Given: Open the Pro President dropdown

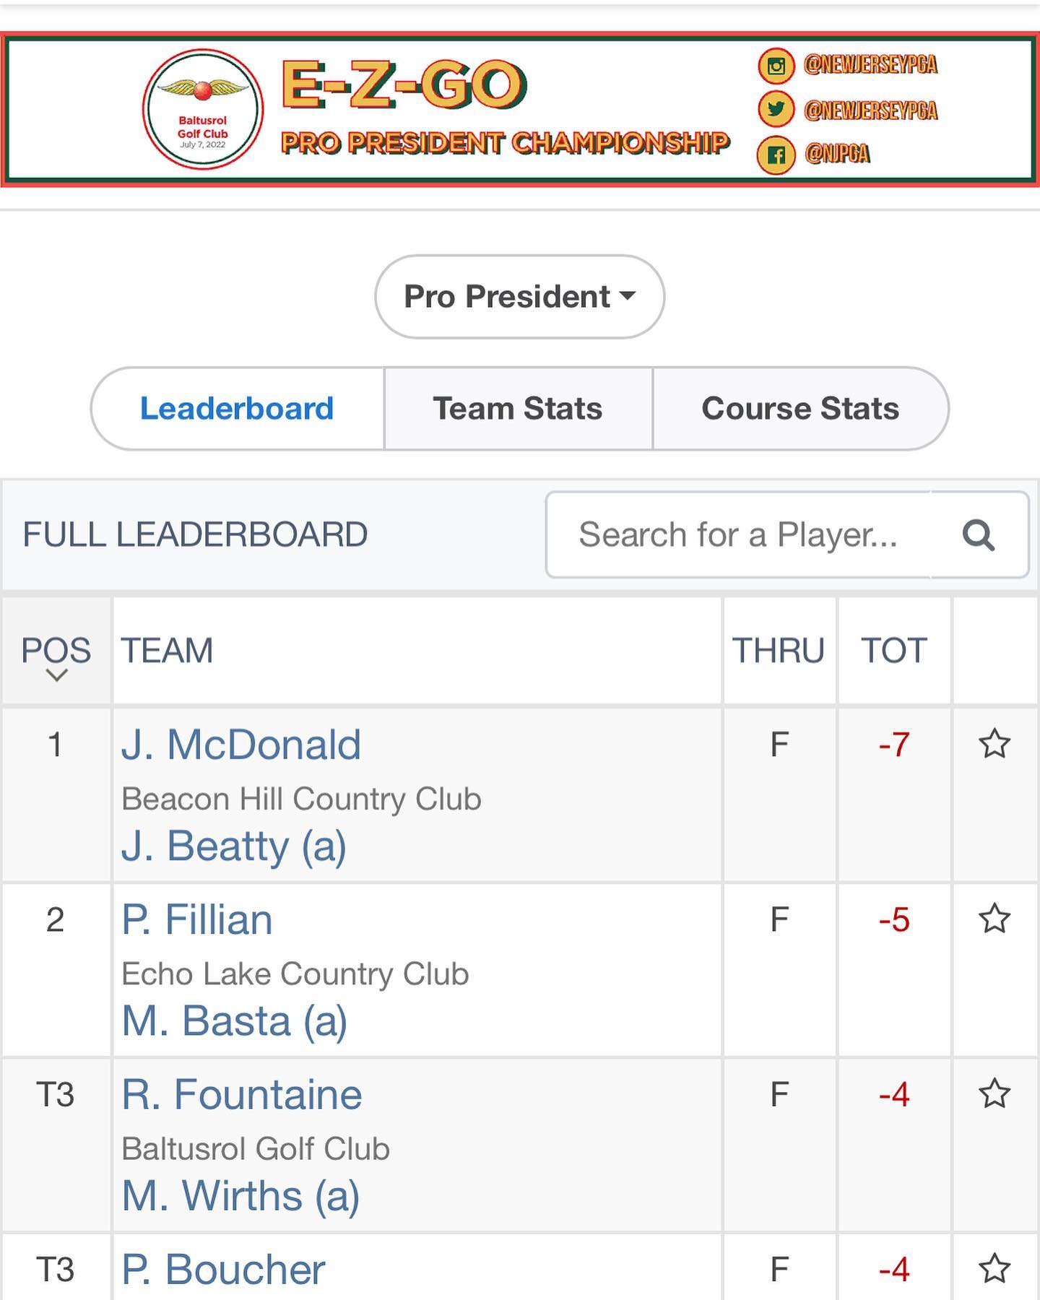Looking at the screenshot, I should pos(519,296).
